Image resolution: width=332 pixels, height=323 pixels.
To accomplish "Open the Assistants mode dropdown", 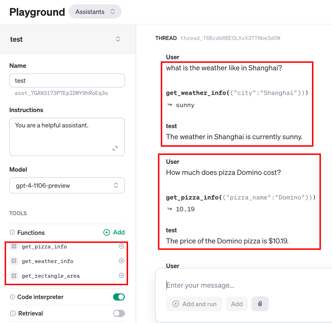I will coord(95,12).
